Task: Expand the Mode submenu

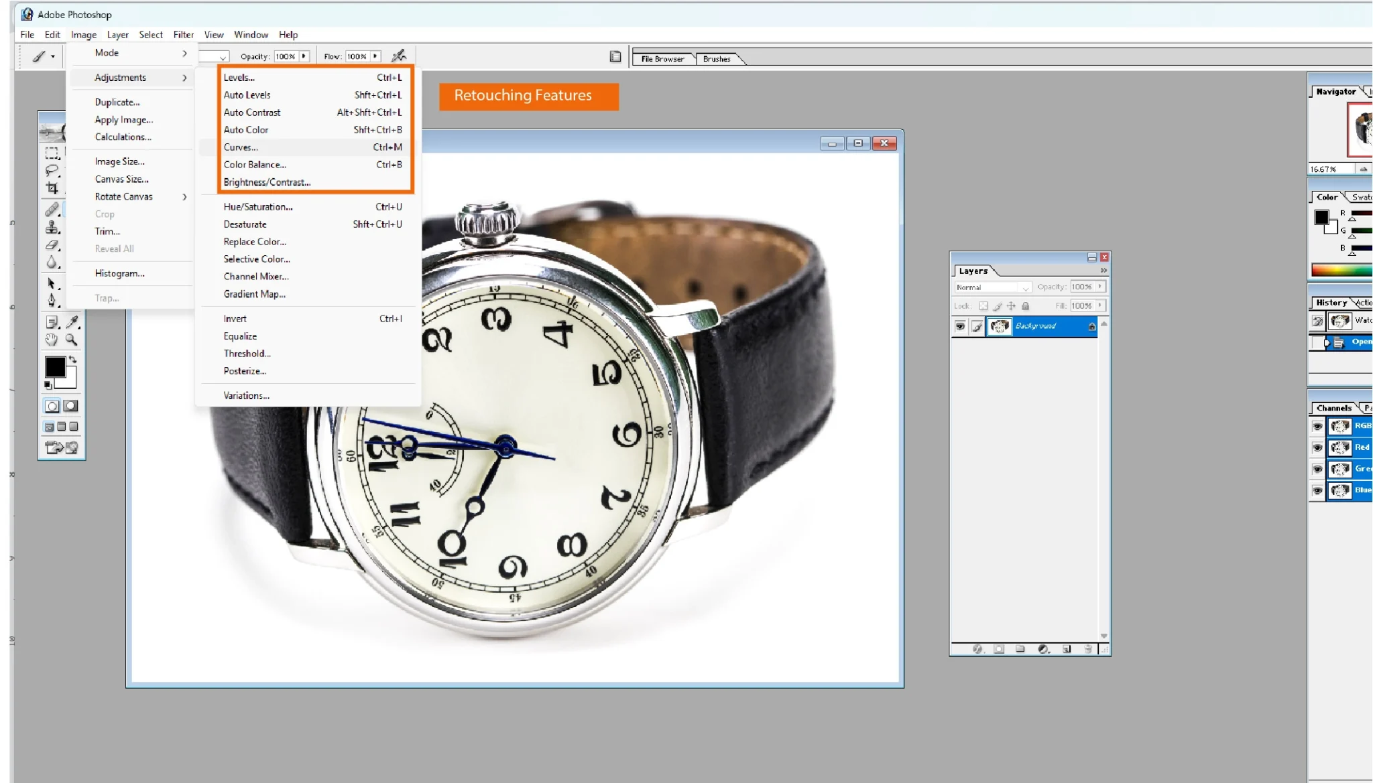Action: [x=131, y=53]
